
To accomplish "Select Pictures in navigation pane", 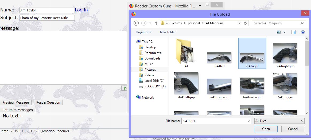I will click(x=150, y=69).
